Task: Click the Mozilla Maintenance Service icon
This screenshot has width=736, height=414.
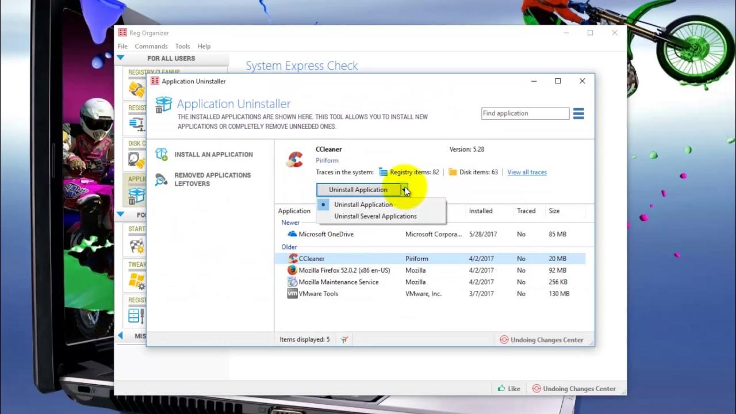Action: [292, 282]
